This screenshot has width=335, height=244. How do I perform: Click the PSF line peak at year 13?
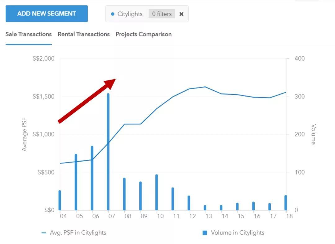(205, 87)
